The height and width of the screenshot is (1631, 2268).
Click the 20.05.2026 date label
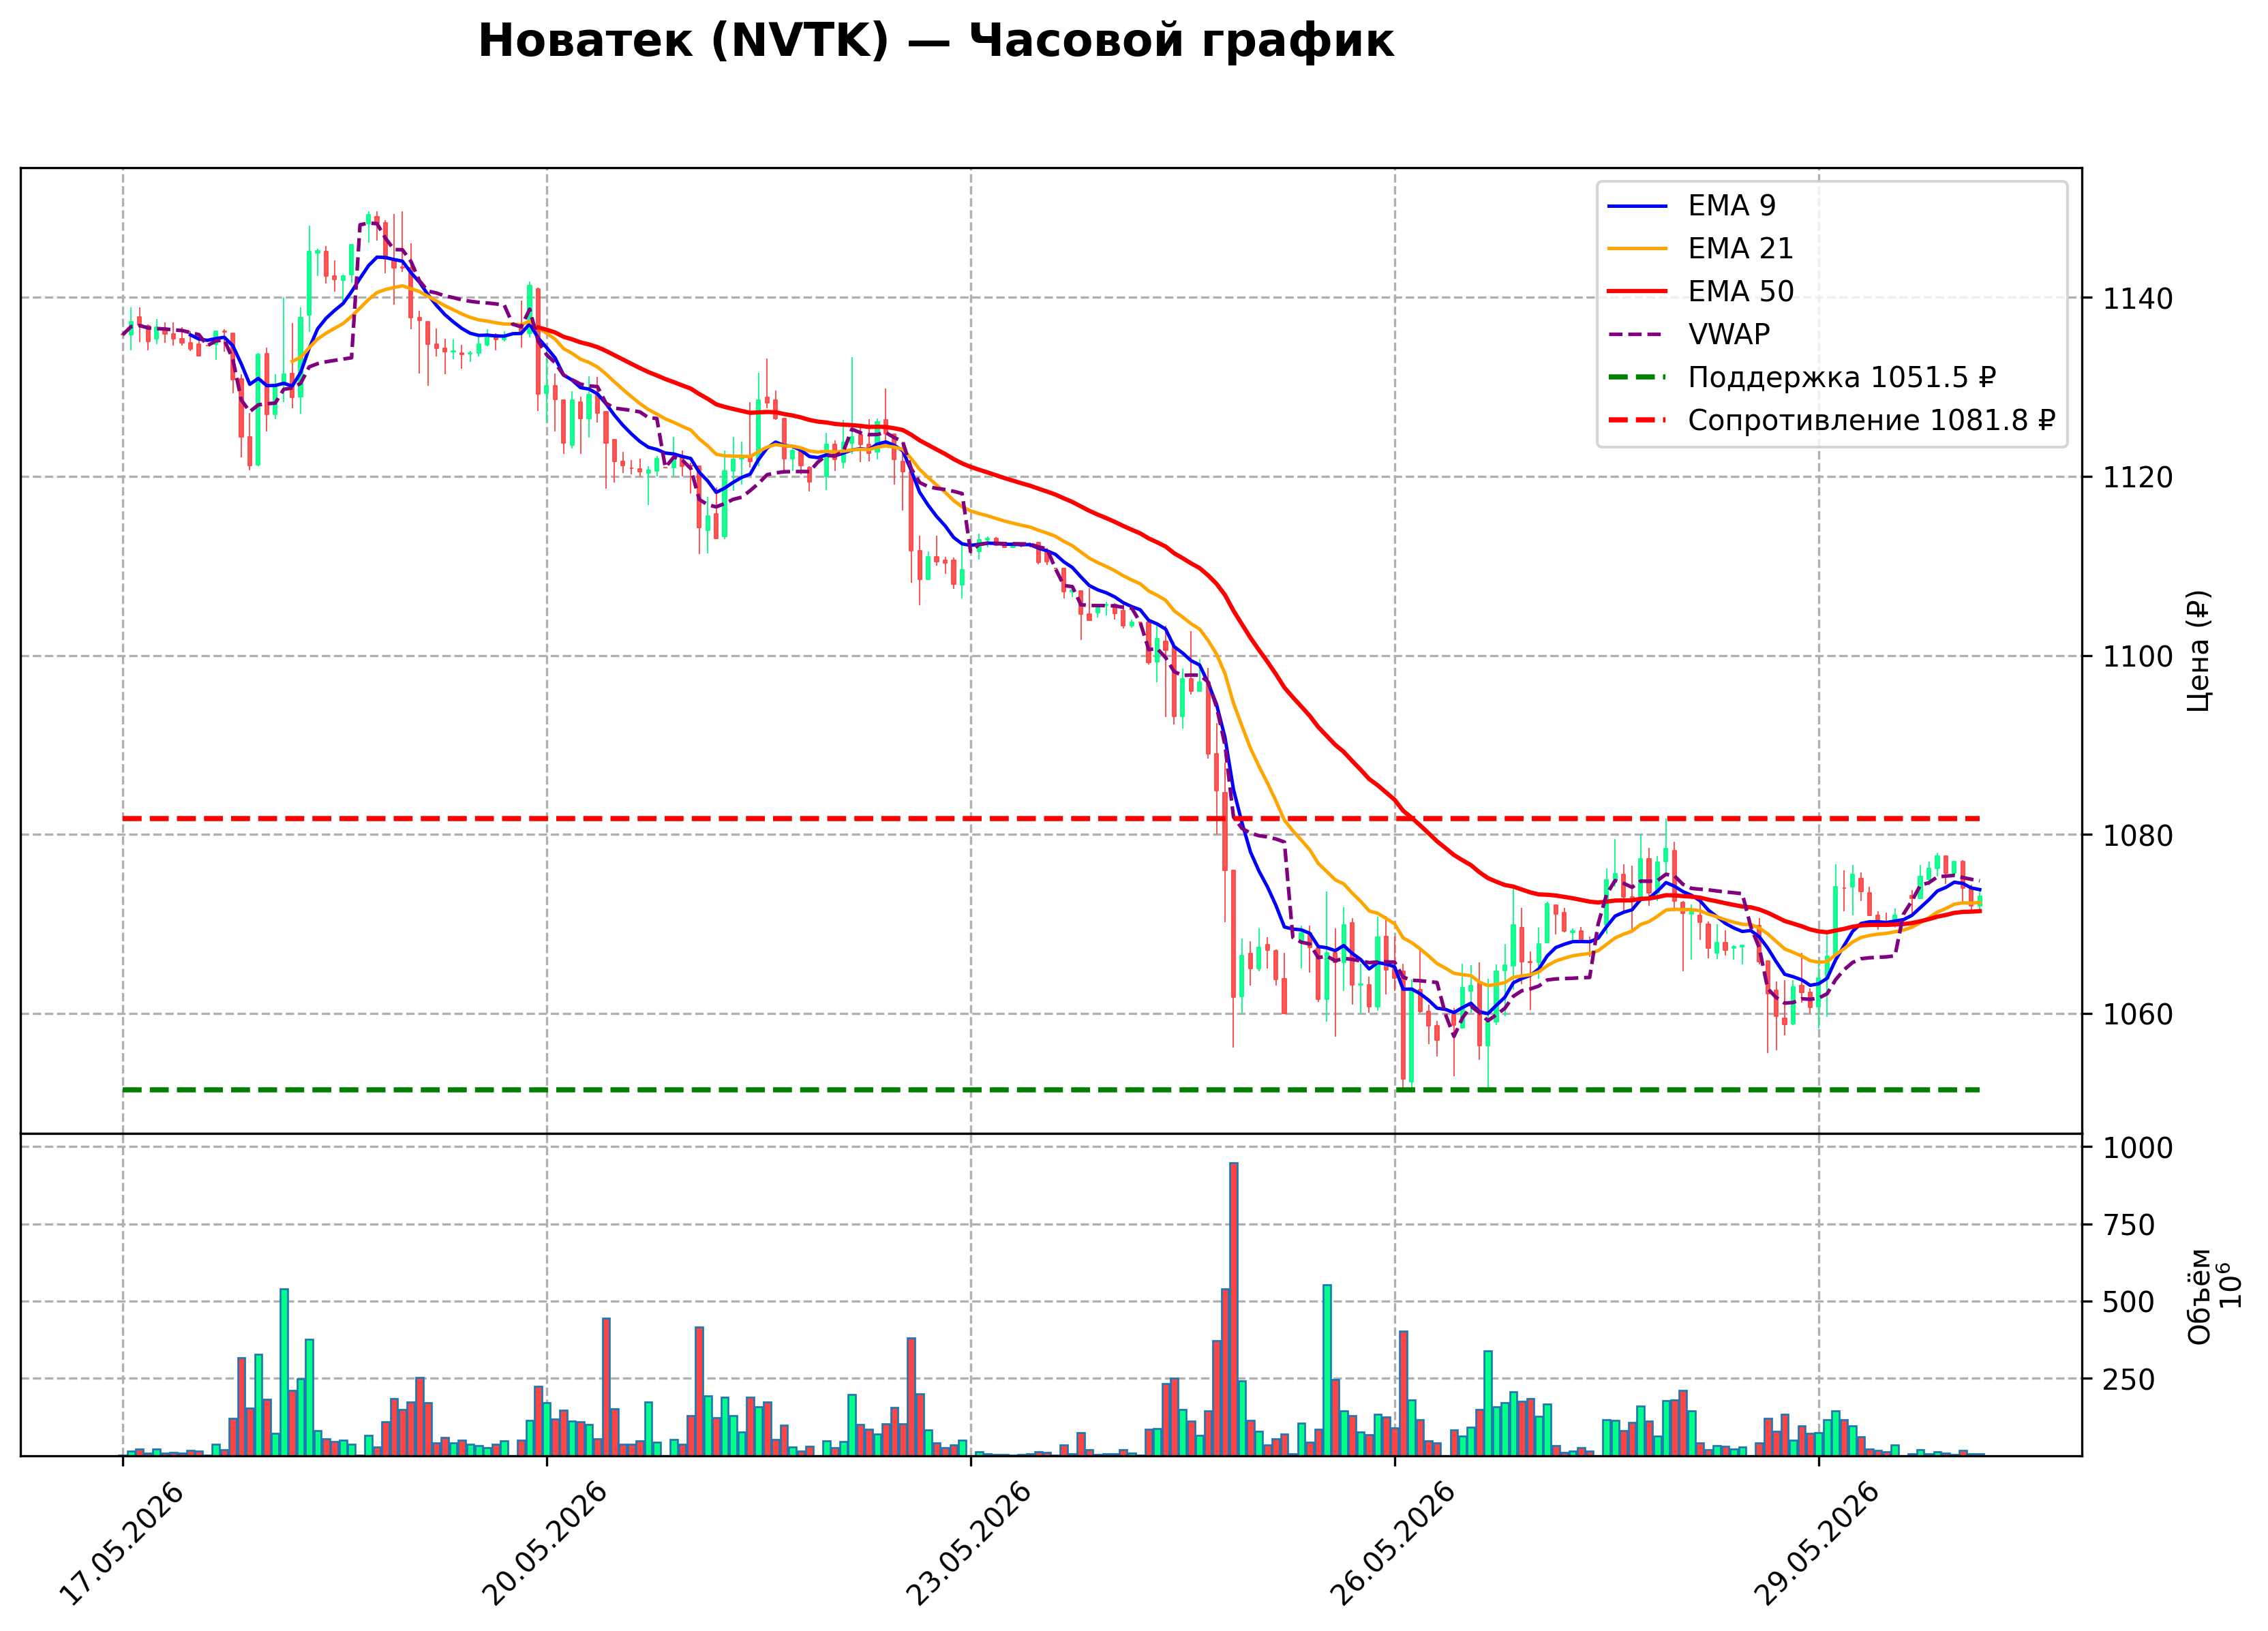(545, 1544)
